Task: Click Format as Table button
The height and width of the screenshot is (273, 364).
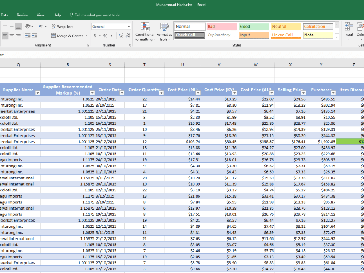Action: click(x=165, y=32)
